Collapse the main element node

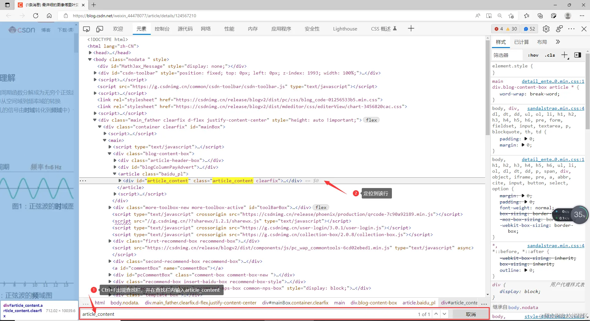point(105,140)
